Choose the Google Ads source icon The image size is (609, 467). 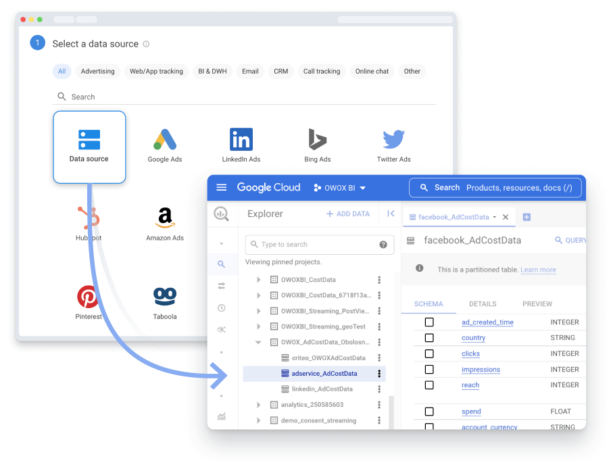[x=165, y=139]
